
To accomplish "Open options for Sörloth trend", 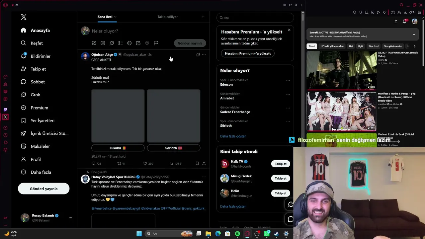I will [x=288, y=122].
